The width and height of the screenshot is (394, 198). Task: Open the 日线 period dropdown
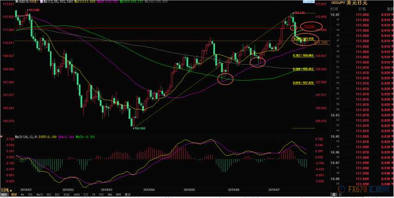6,190
